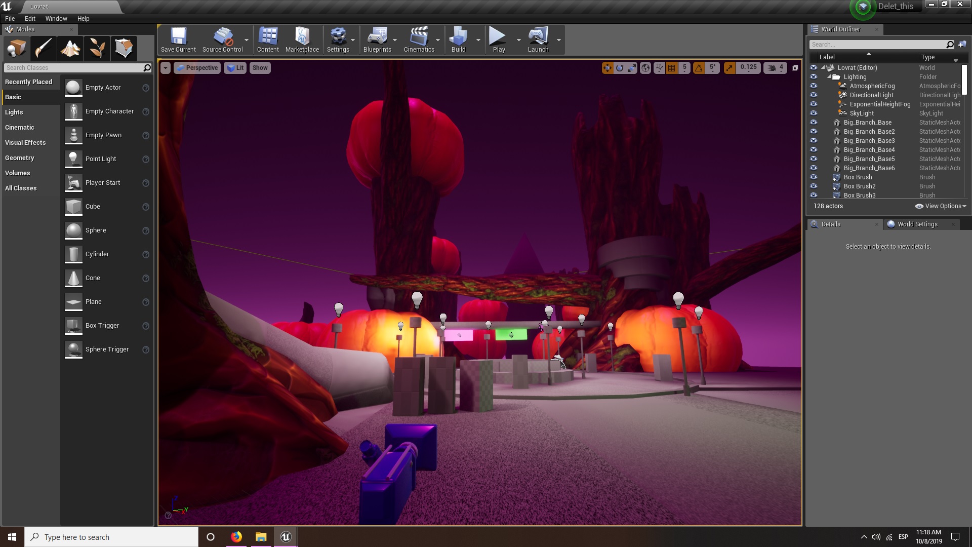Click the Build toolbar icon
The width and height of the screenshot is (972, 547).
coord(458,40)
